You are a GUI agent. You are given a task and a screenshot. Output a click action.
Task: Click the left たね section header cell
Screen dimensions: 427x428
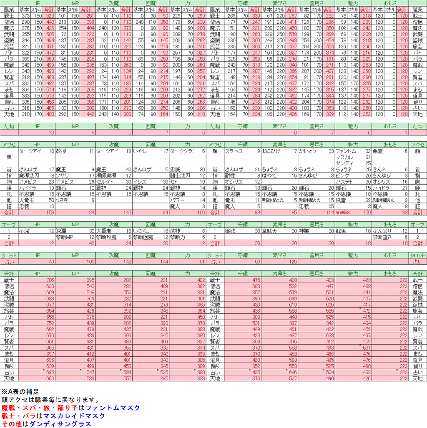pos(9,126)
